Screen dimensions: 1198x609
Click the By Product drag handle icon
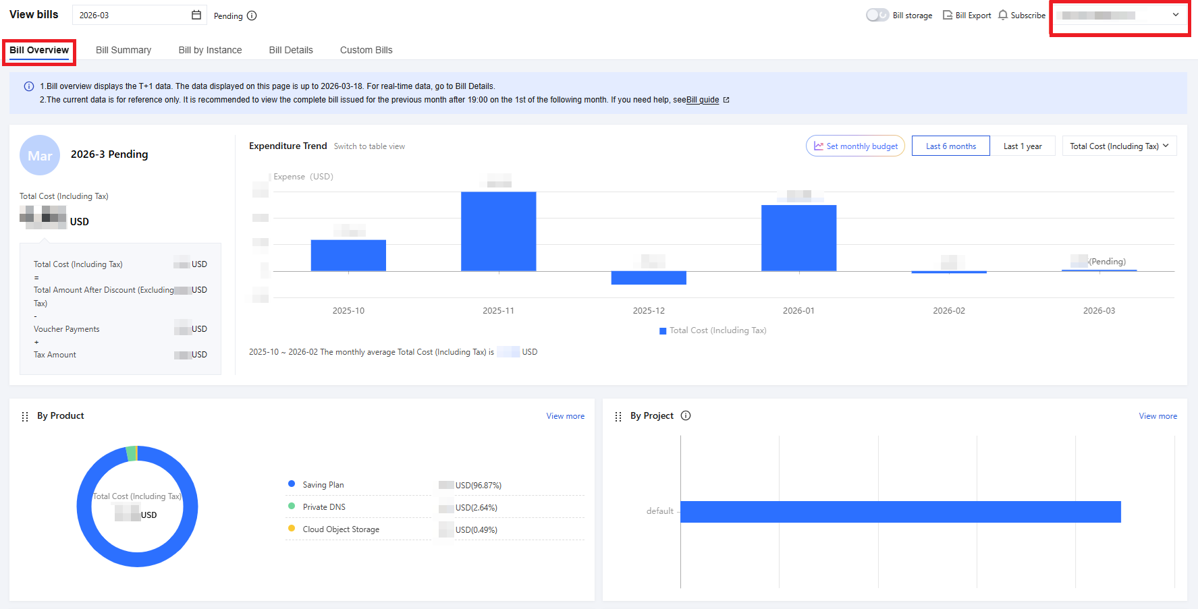pos(25,416)
